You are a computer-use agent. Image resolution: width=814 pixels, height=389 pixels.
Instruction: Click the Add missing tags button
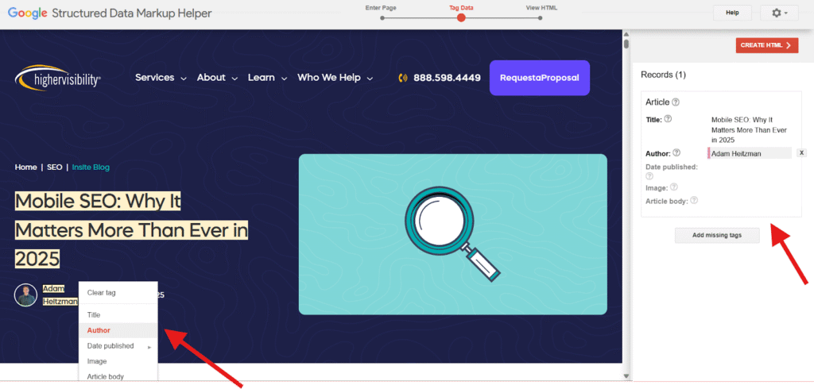pyautogui.click(x=717, y=235)
